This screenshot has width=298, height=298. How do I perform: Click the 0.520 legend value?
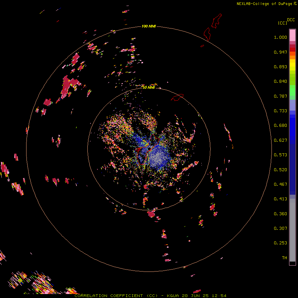click(x=280, y=170)
